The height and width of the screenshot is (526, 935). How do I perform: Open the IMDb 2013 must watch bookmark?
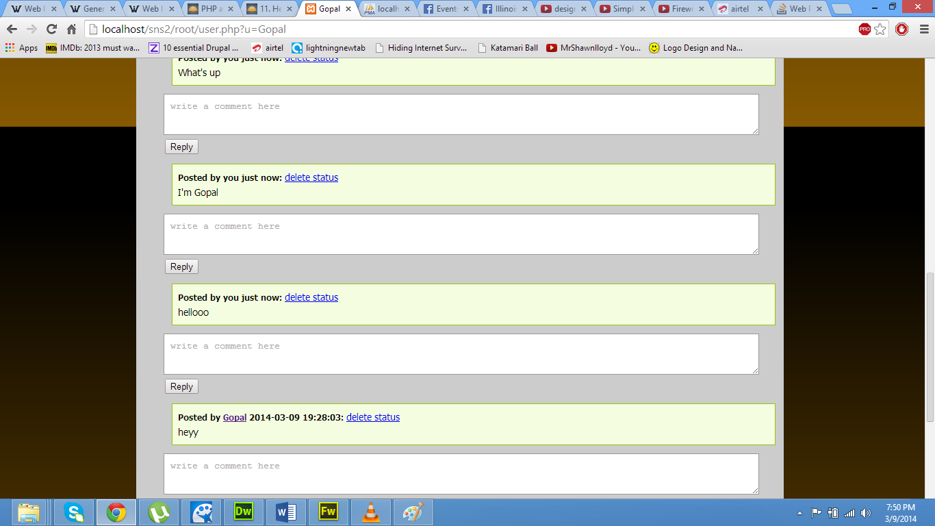(x=92, y=48)
